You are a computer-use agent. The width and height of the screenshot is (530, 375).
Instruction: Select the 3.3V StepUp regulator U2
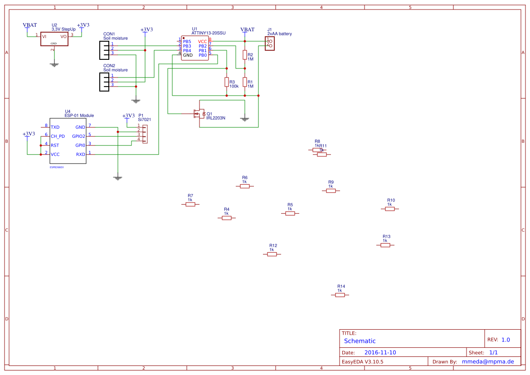(x=54, y=38)
